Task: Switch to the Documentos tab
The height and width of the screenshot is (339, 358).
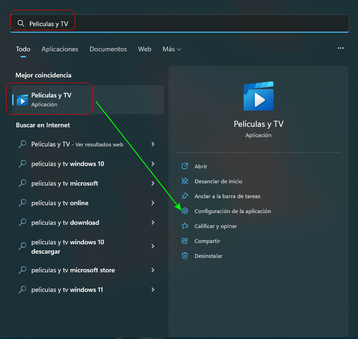Action: point(108,49)
